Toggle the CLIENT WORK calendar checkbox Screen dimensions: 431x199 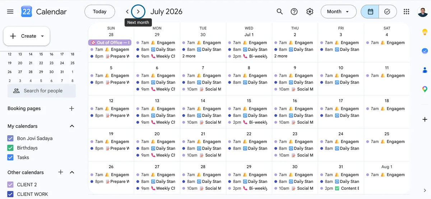(10, 194)
